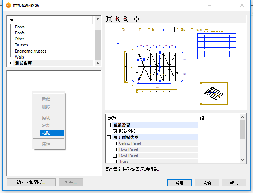Select Roofs in the library tree
253x193 pixels.
pyautogui.click(x=20, y=33)
